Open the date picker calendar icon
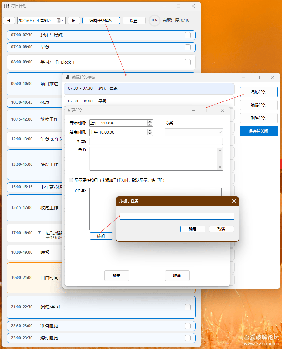 click(x=59, y=20)
